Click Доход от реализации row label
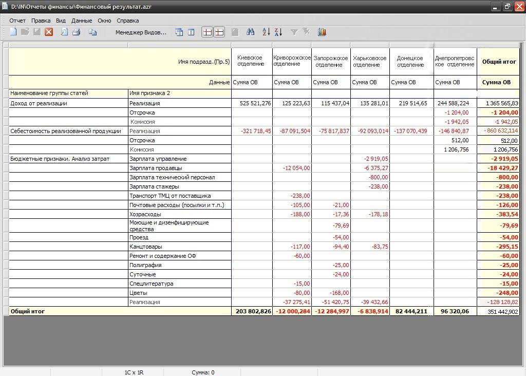Viewport: 526px width, 376px height. click(x=68, y=103)
